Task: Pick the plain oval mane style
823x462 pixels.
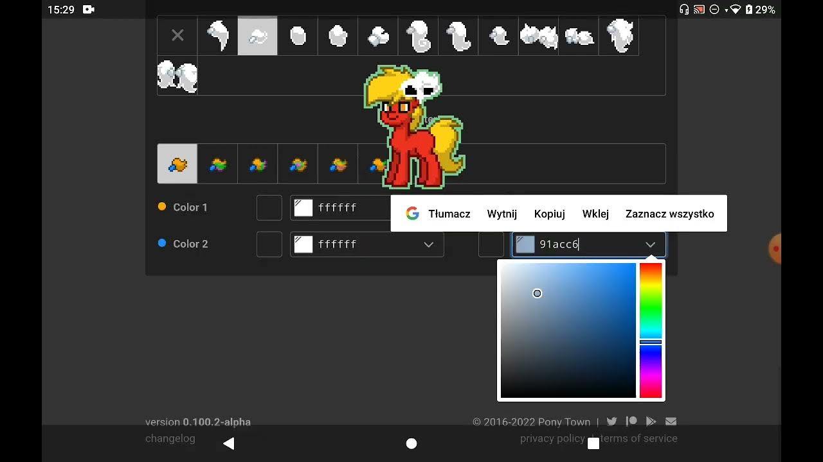Action: 298,35
